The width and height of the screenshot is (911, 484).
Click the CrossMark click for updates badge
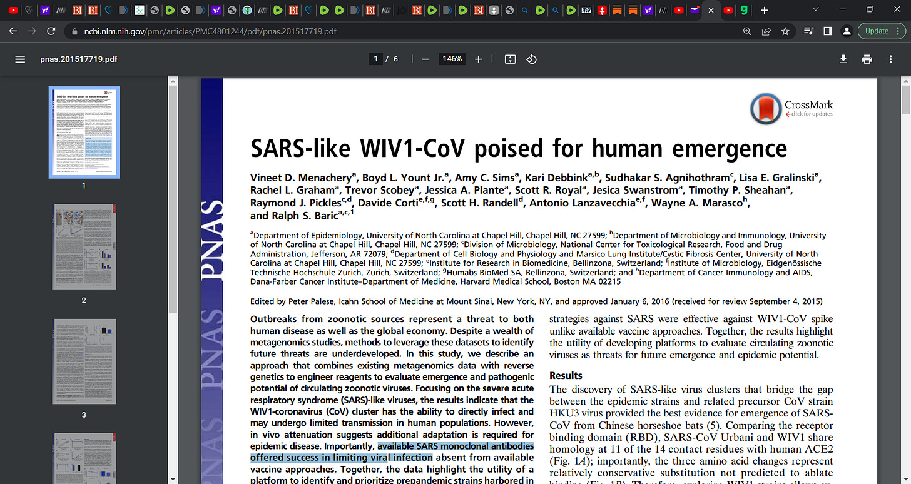tap(791, 109)
